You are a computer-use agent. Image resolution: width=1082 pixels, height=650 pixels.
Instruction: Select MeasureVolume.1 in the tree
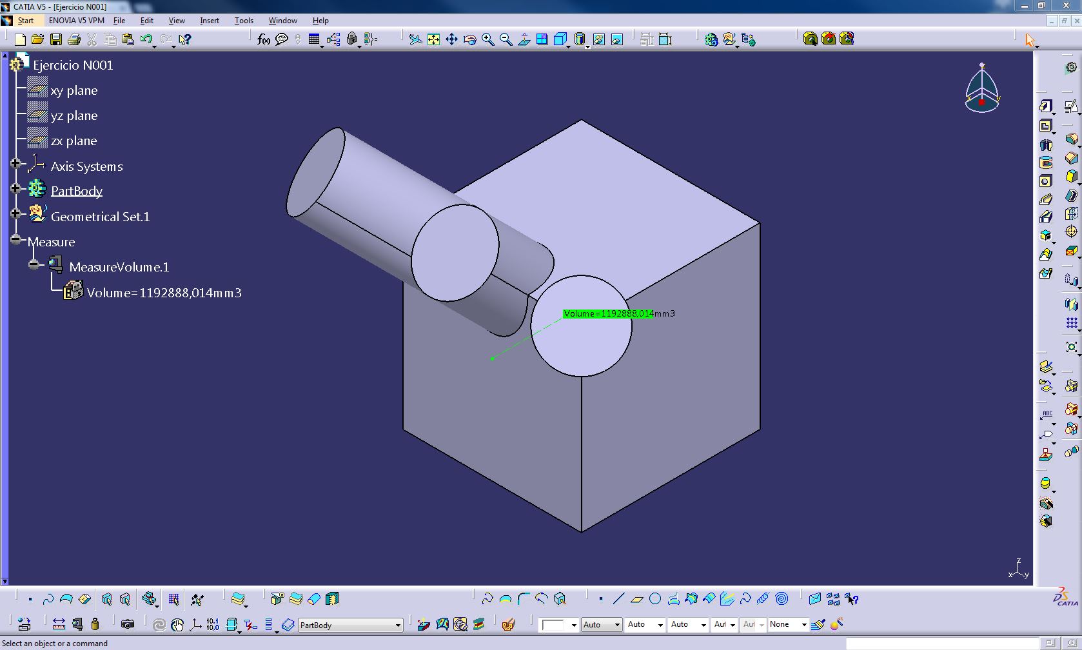[x=119, y=267]
